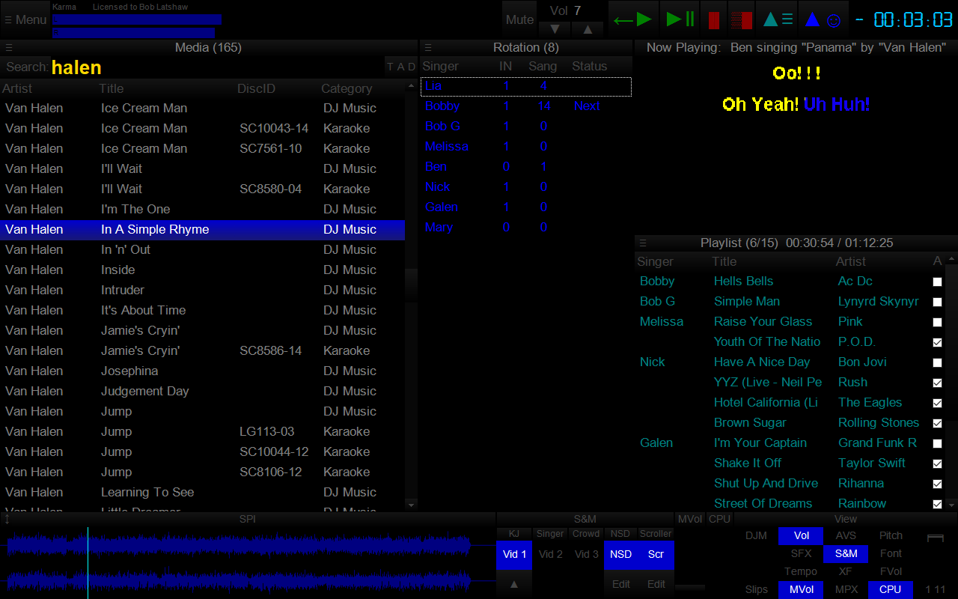Check the box for Hells Bells in Playlist
This screenshot has height=599, width=958.
937,282
